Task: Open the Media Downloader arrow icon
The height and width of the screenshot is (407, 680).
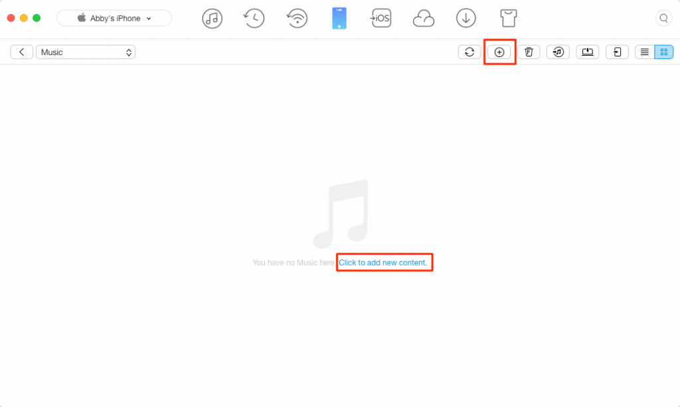Action: (466, 18)
